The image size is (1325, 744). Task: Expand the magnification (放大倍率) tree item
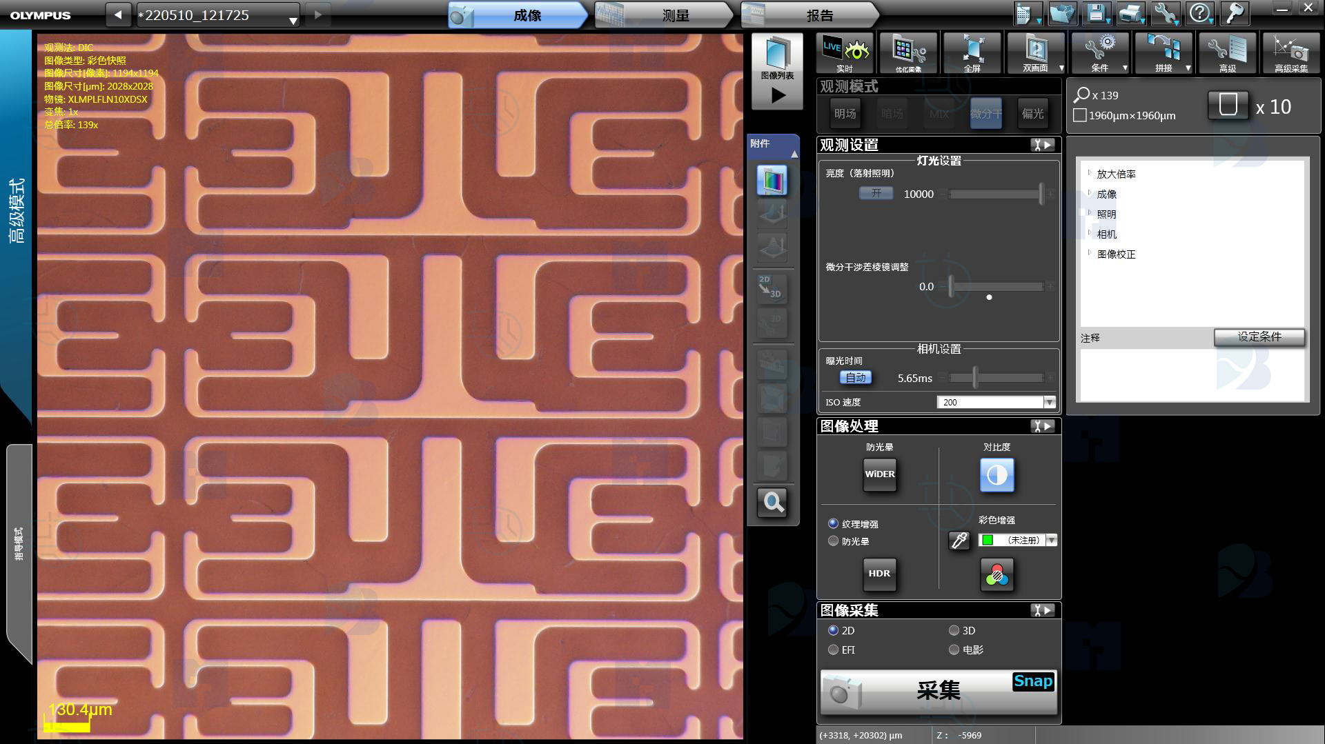(x=1090, y=174)
